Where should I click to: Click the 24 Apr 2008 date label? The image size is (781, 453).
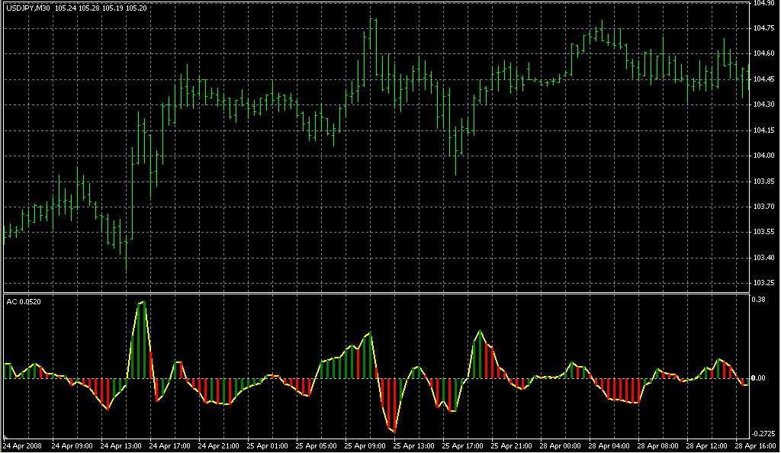[x=22, y=445]
